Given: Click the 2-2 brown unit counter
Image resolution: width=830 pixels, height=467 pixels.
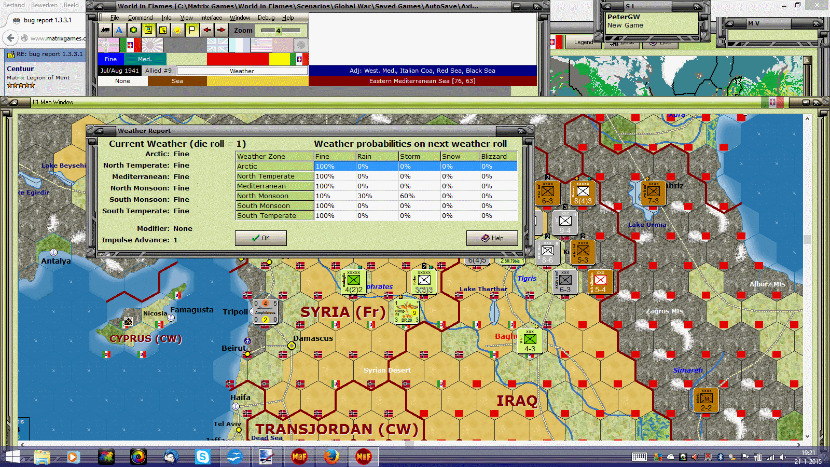Looking at the screenshot, I should point(706,400).
